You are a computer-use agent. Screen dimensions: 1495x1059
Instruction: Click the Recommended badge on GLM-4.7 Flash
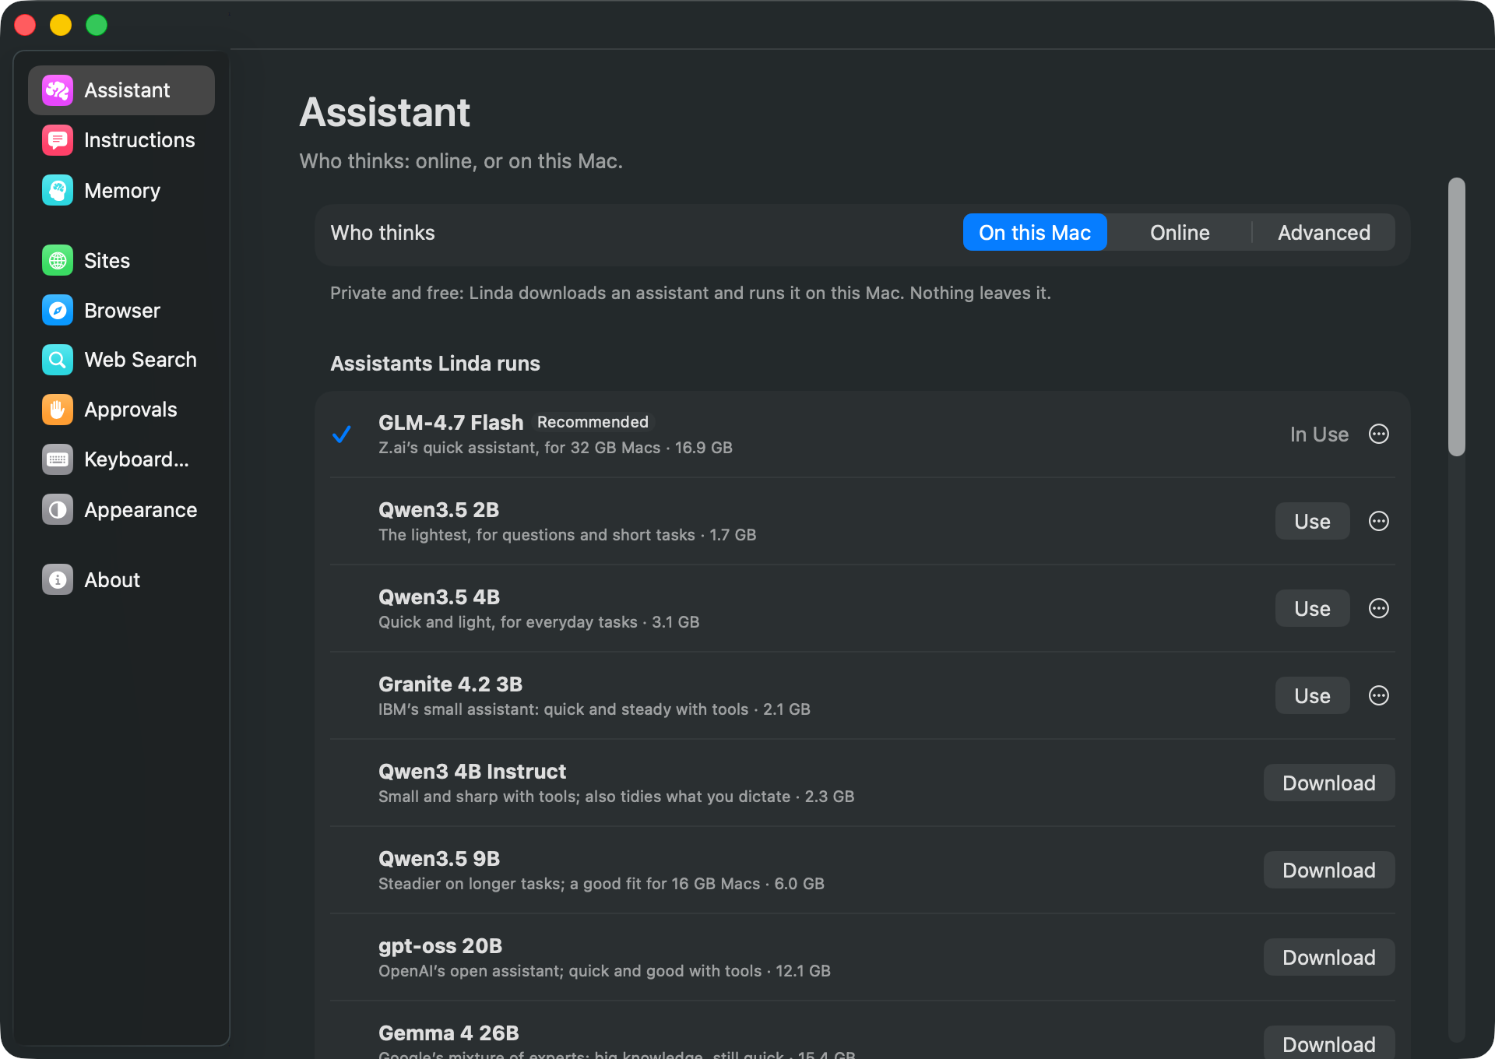[x=593, y=422]
